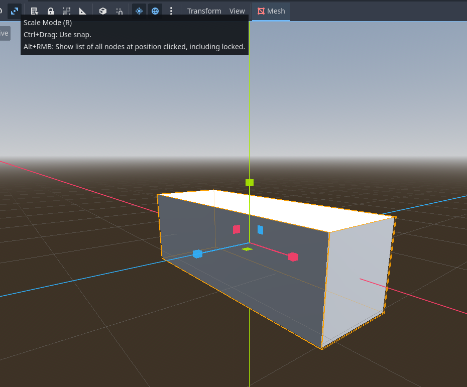
Task: Click the blue square plane scale handle
Action: [x=260, y=230]
